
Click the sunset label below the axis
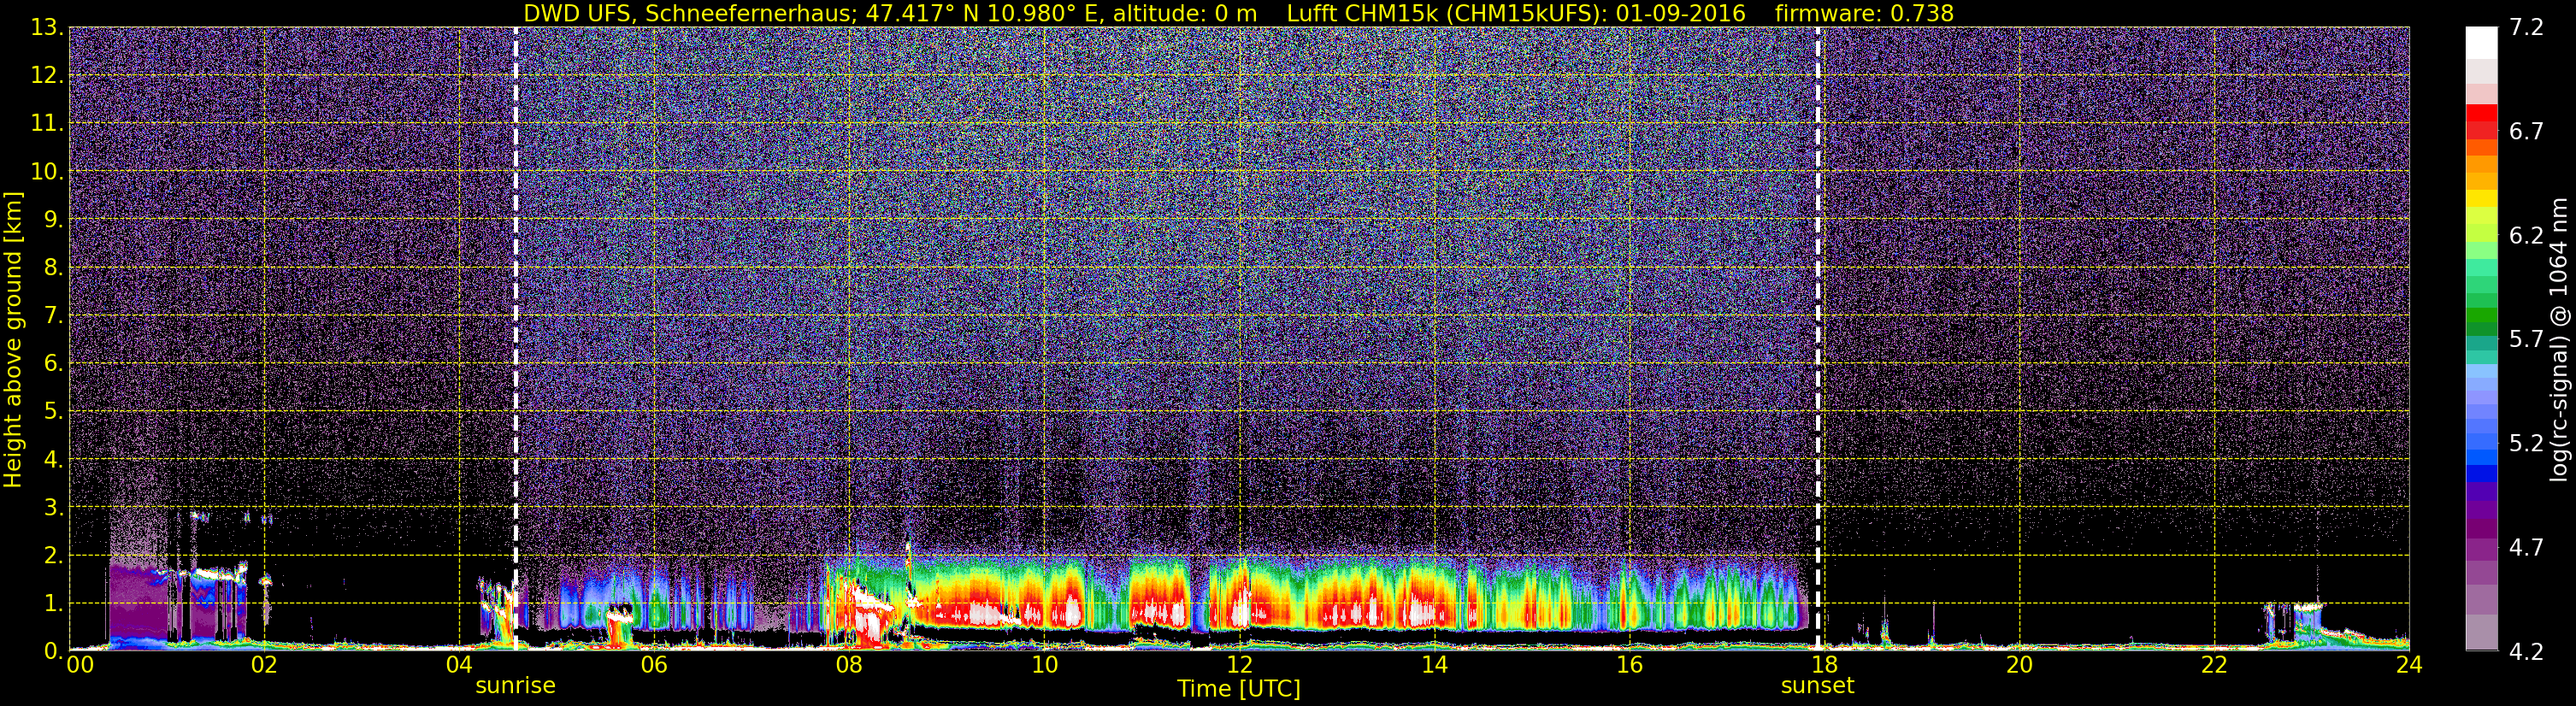tap(1817, 686)
